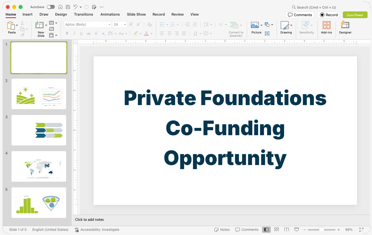This screenshot has height=235, width=372.
Task: Click the Home icon in title bar
Action: tap(60, 7)
